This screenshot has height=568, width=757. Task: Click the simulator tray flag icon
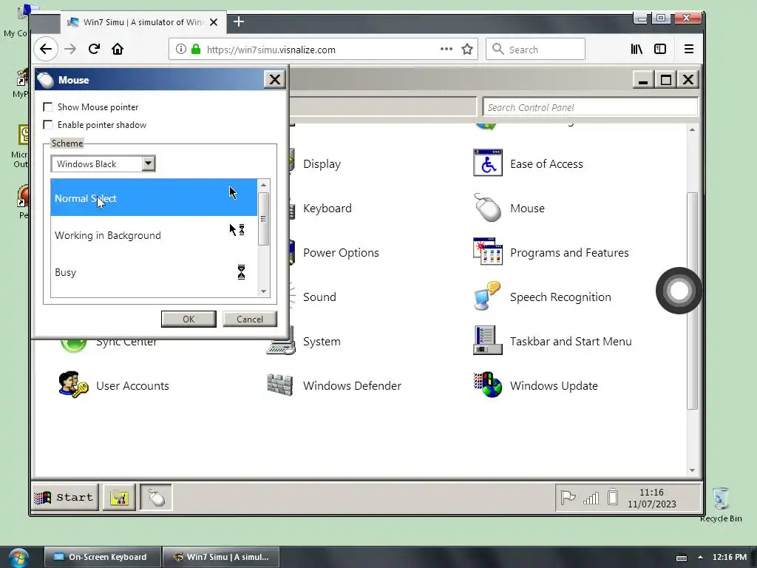tap(568, 497)
